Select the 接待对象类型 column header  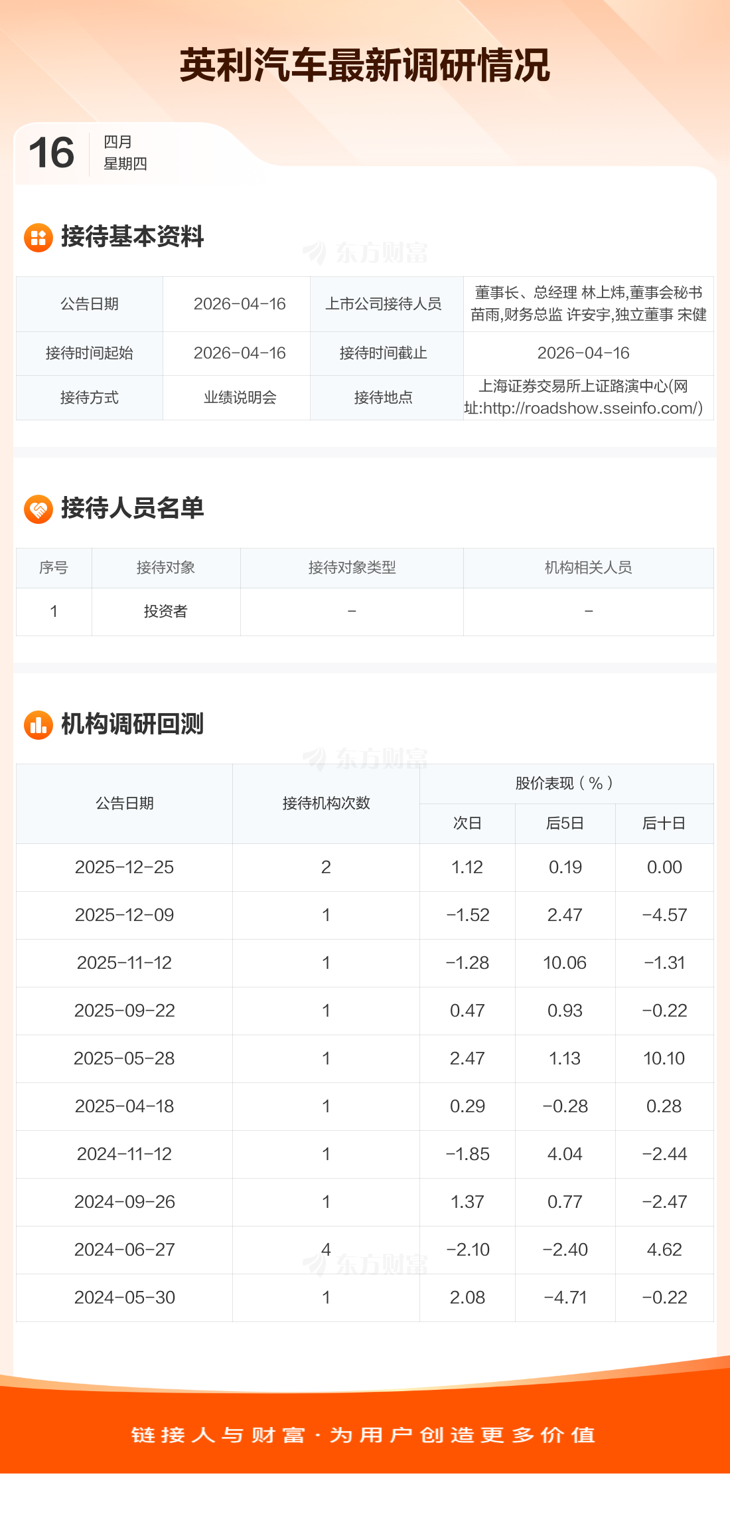pos(352,568)
